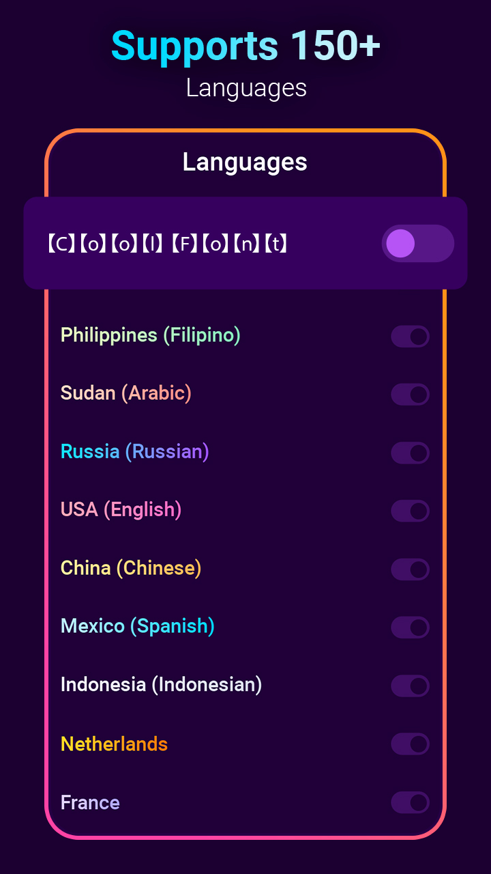This screenshot has width=491, height=874.
Task: Toggle the China (Chinese) switch
Action: coord(410,569)
